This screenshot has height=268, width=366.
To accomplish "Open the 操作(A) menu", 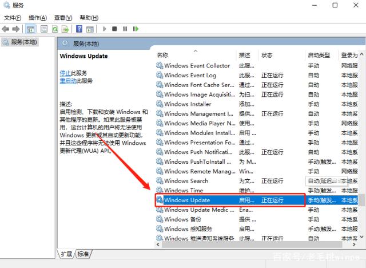I will (38, 18).
